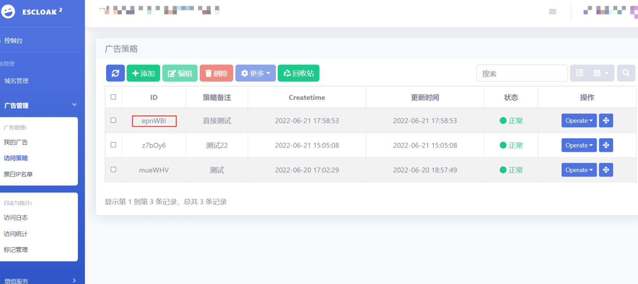Click the 添加 add button
This screenshot has height=284, width=638.
click(x=143, y=73)
